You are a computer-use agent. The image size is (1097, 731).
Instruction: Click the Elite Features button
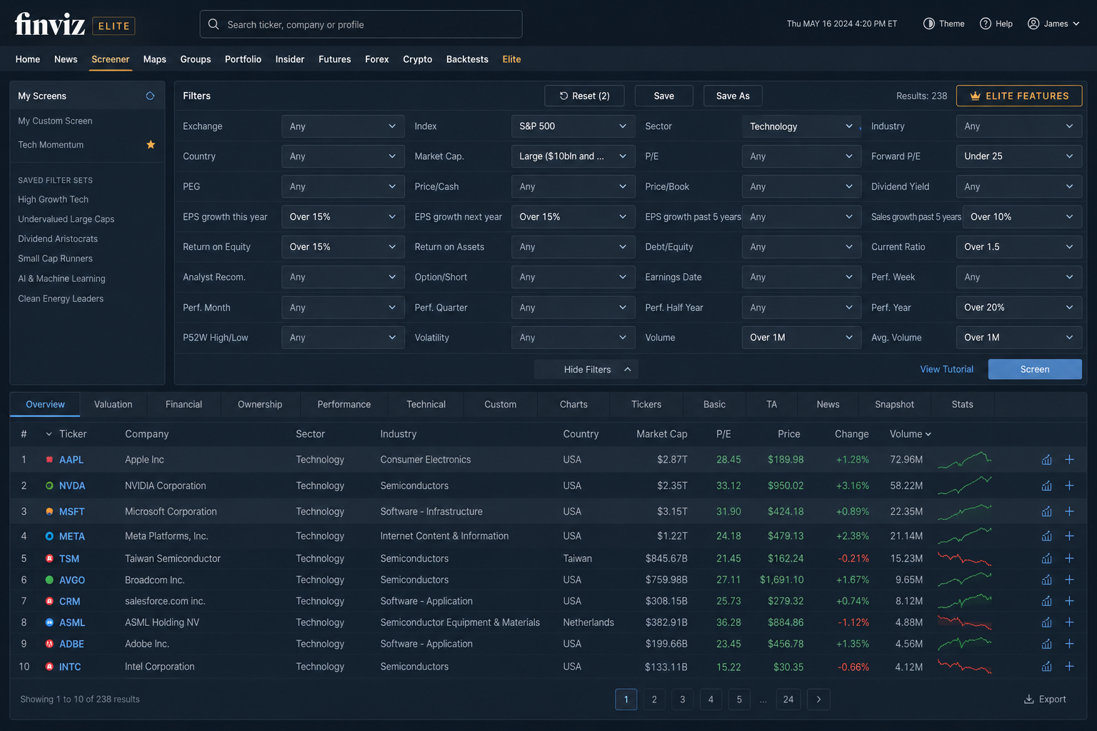pos(1019,96)
